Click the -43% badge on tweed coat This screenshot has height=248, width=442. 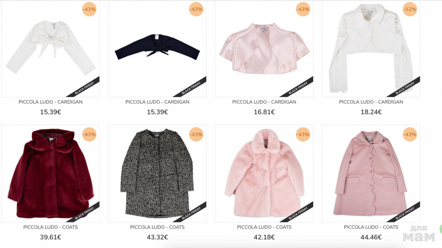coord(196,134)
